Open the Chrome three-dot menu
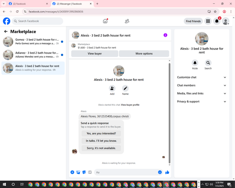The width and height of the screenshot is (235, 188). click(231, 12)
